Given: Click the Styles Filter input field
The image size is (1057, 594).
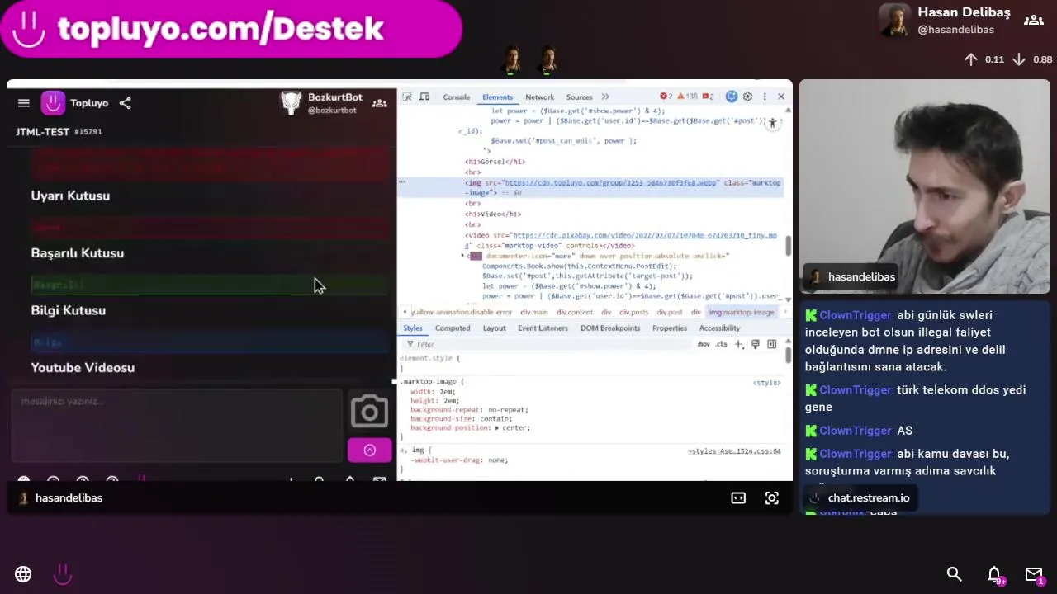Looking at the screenshot, I should (x=545, y=344).
